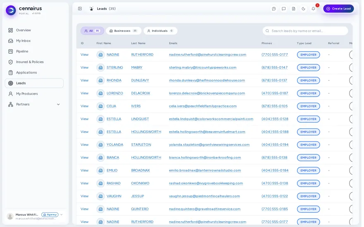Viewport: 364px width, 227px height.
Task: Open Overview in the sidebar
Action: (x=34, y=30)
